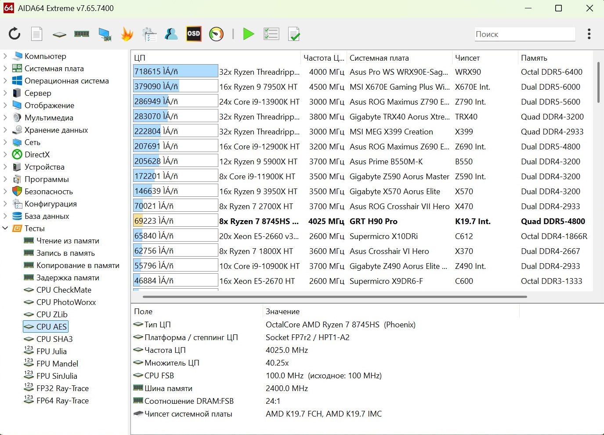Viewport: 604px width, 435px height.
Task: Open the OSD panel icon
Action: click(194, 34)
